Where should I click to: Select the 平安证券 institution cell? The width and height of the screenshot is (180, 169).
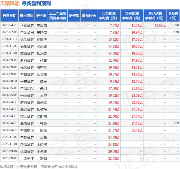(27, 81)
